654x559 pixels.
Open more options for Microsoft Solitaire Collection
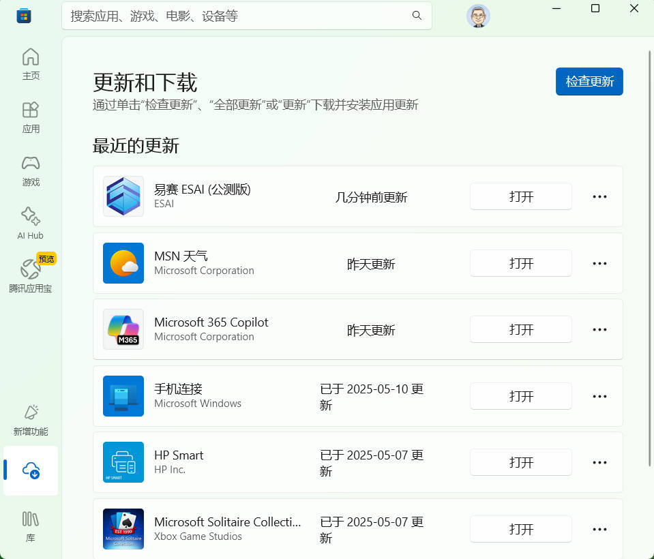point(599,529)
